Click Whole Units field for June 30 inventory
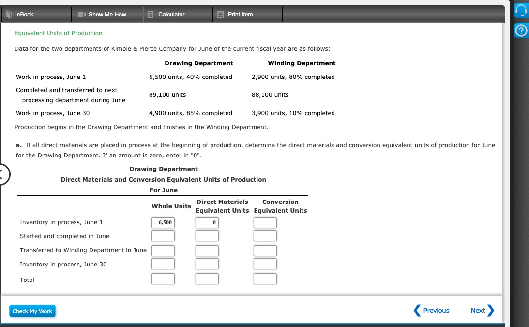Image resolution: width=529 pixels, height=327 pixels. pos(163,264)
